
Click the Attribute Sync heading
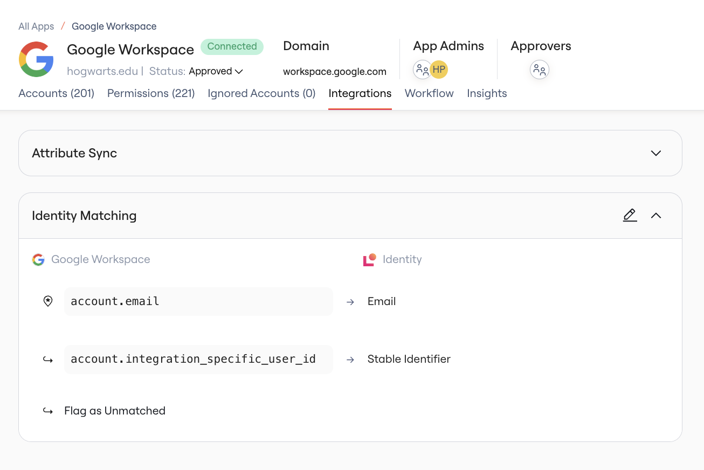(74, 153)
